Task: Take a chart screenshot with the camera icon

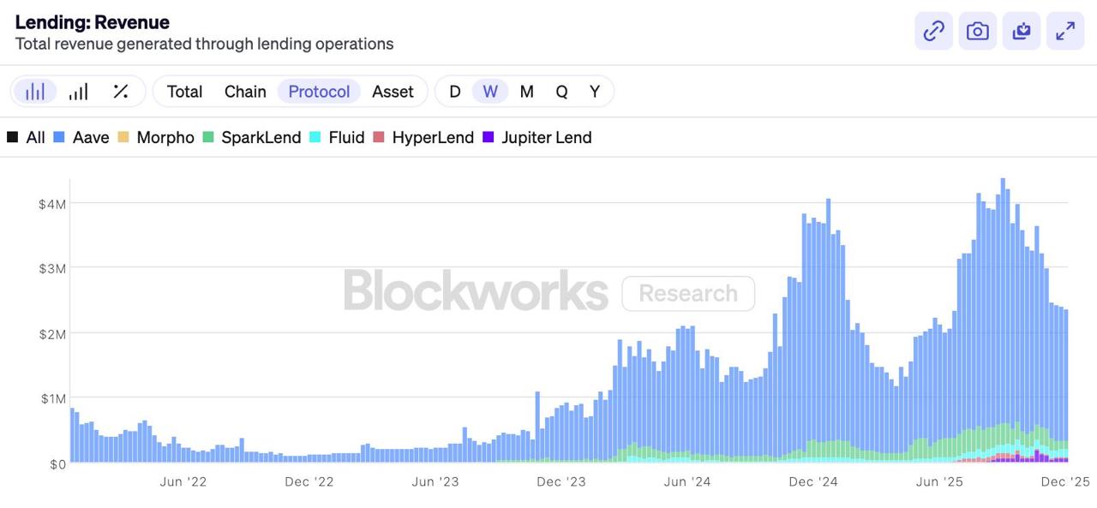Action: coord(977,32)
